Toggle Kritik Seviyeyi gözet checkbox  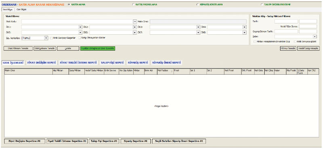point(295,42)
